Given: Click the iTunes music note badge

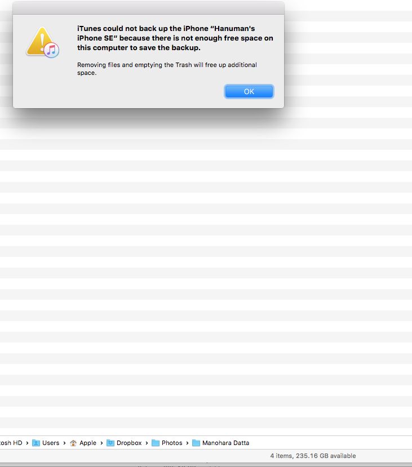Looking at the screenshot, I should click(x=51, y=50).
